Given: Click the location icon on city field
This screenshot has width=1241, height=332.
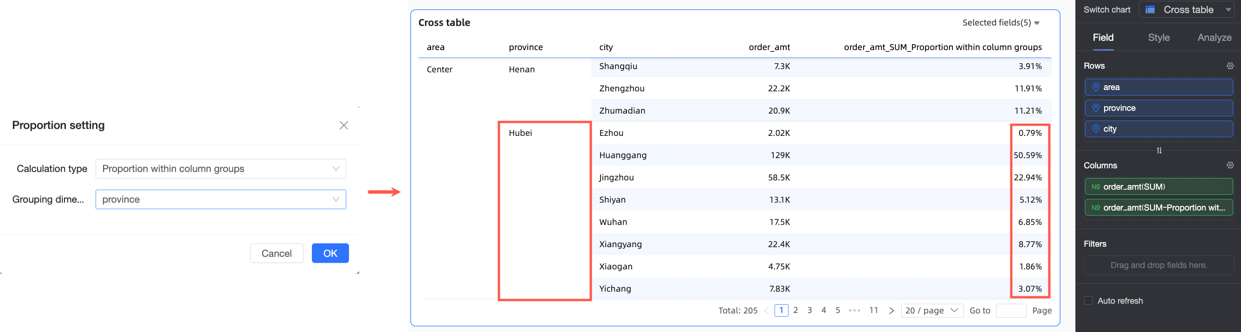Looking at the screenshot, I should [x=1096, y=129].
